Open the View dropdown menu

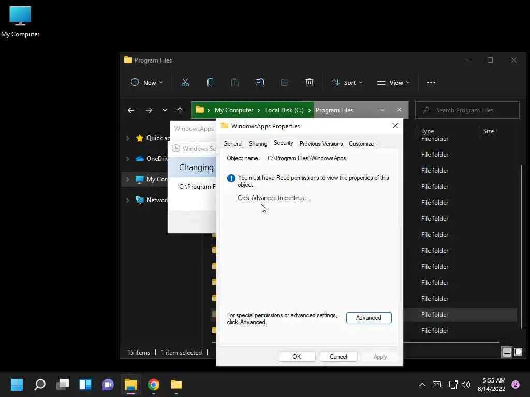(393, 82)
